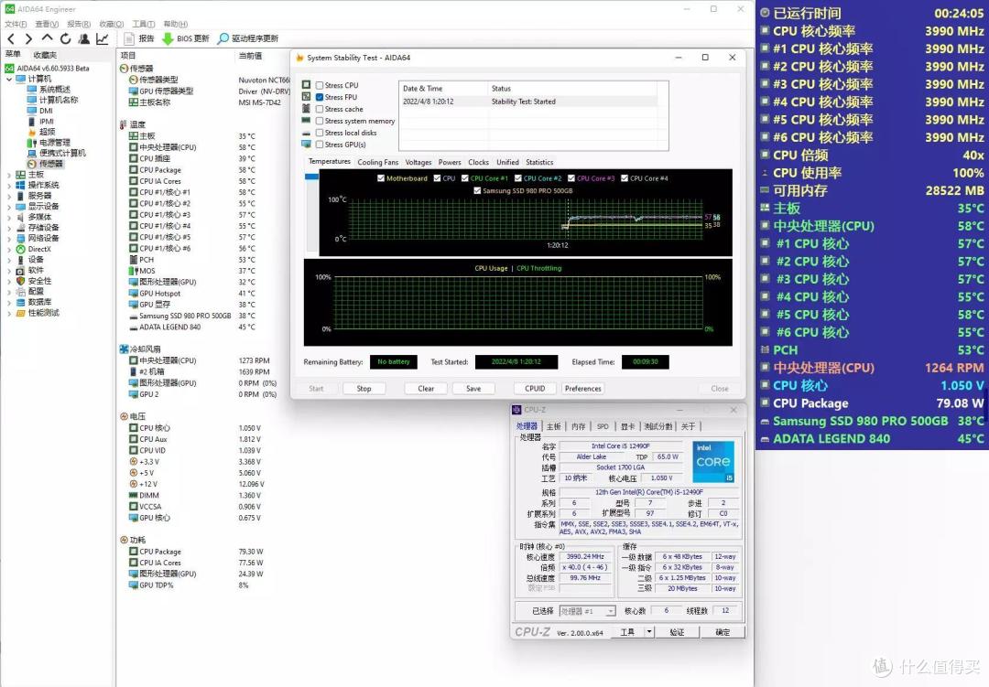Switch to CPU-Z 内存 memory tab
Image resolution: width=989 pixels, height=687 pixels.
tap(579, 426)
